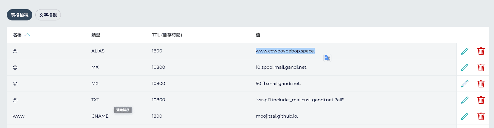Delete the www CNAME record

pyautogui.click(x=481, y=116)
